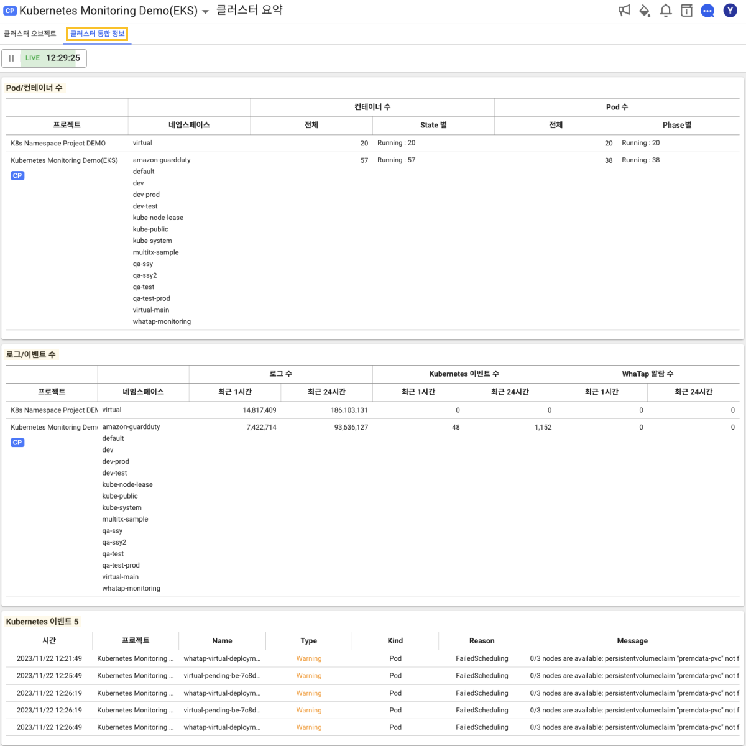Image resolution: width=746 pixels, height=746 pixels.
Task: Open the paint bucket theme icon
Action: tap(645, 11)
